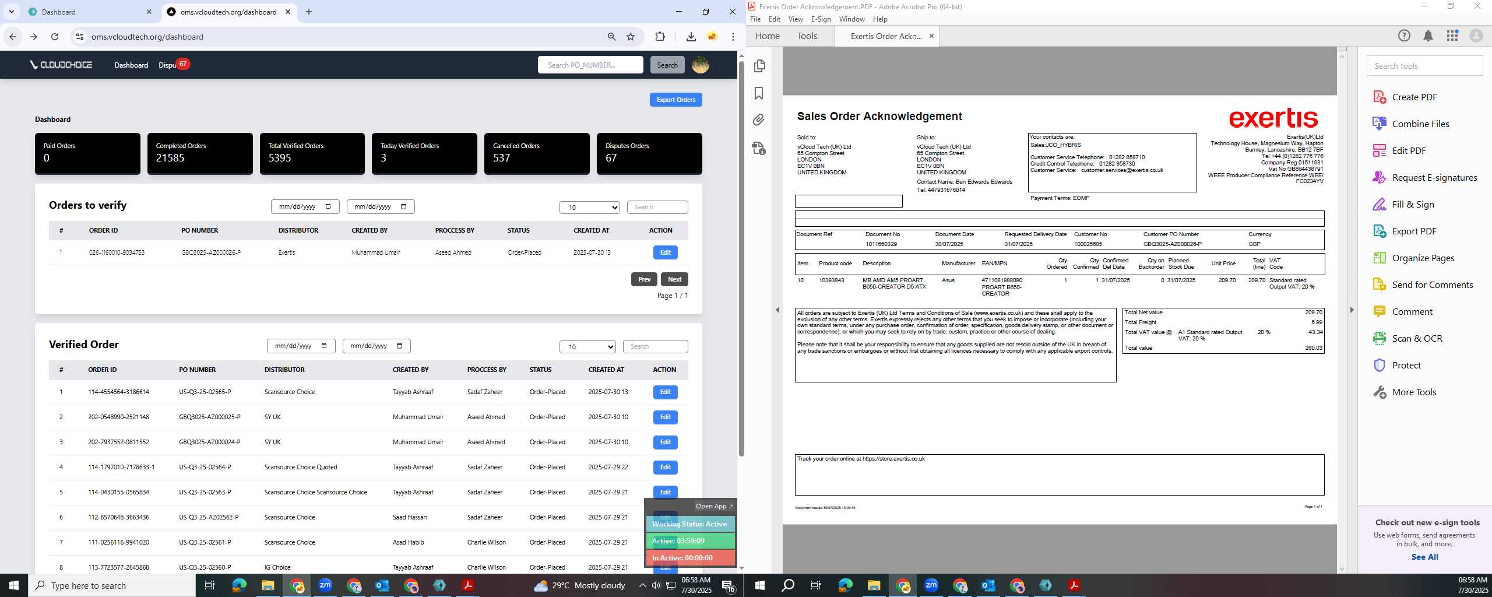Expand Chrome tab search dropdown

[x=11, y=12]
